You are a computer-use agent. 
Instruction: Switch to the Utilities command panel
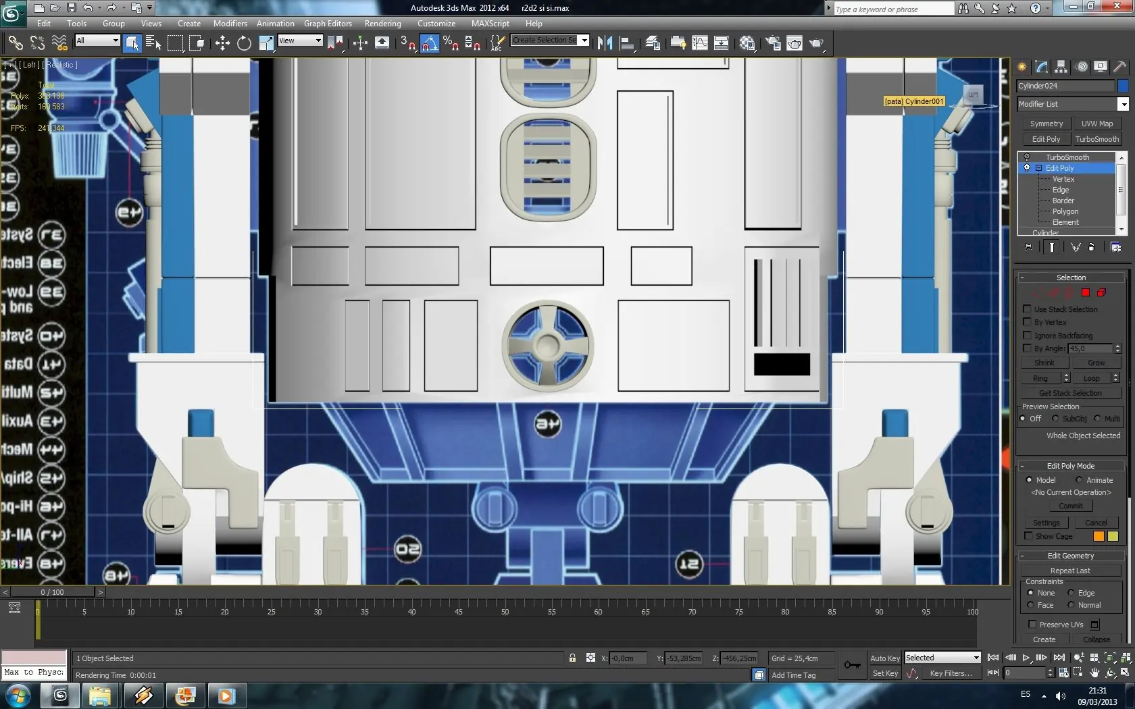(1120, 66)
